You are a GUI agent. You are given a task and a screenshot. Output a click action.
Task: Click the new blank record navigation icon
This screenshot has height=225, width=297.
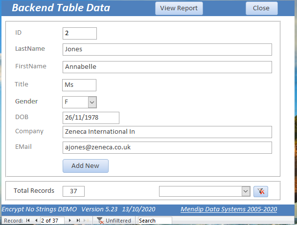click(x=87, y=220)
